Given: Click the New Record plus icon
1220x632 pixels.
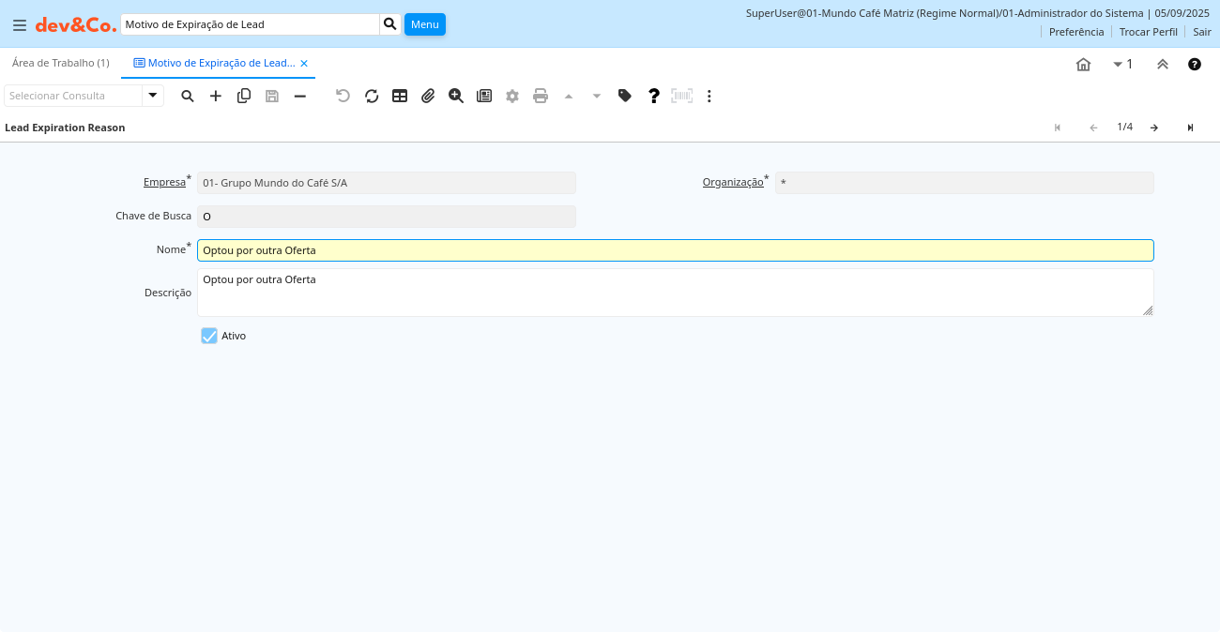Looking at the screenshot, I should (216, 96).
